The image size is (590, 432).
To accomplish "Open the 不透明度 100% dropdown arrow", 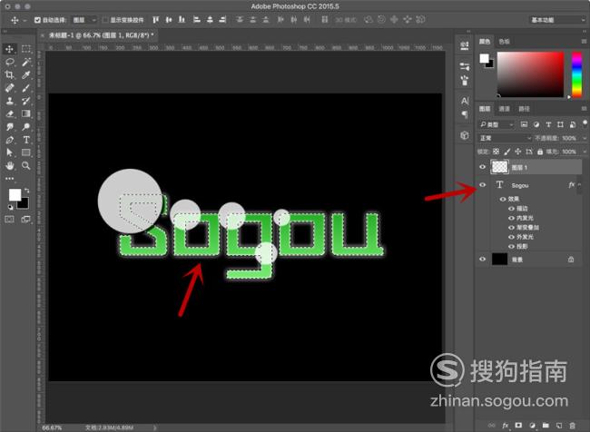I will pyautogui.click(x=585, y=138).
